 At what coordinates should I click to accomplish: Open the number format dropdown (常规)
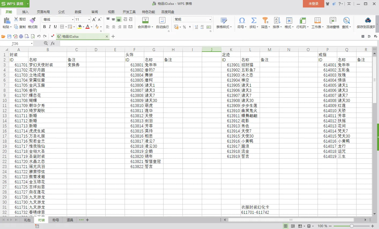(210, 20)
